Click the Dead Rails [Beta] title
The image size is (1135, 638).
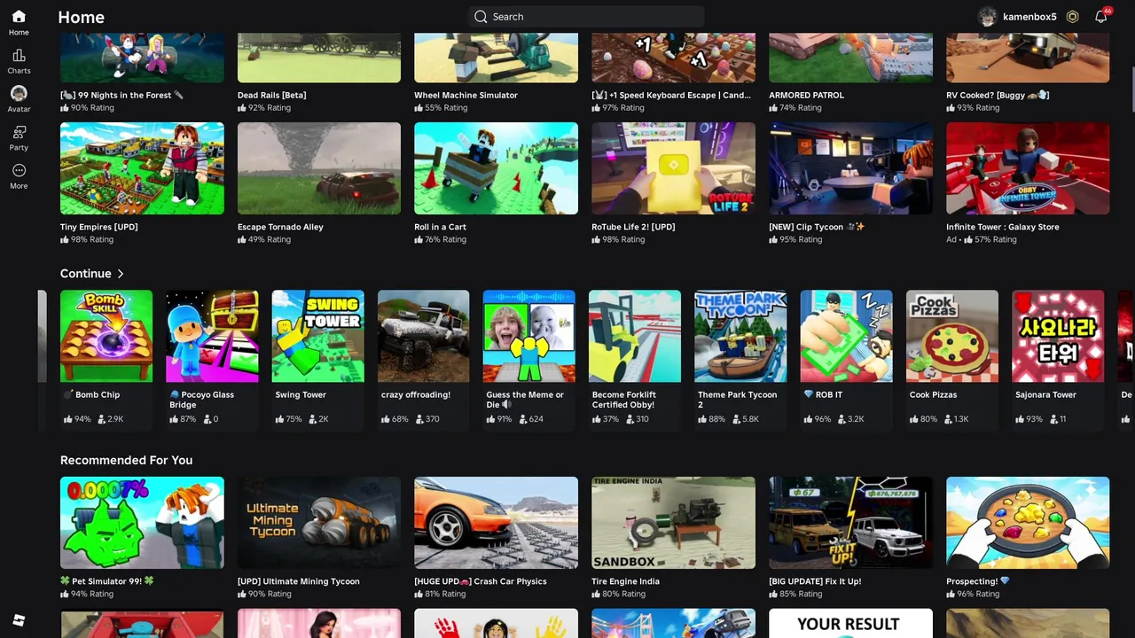[271, 95]
